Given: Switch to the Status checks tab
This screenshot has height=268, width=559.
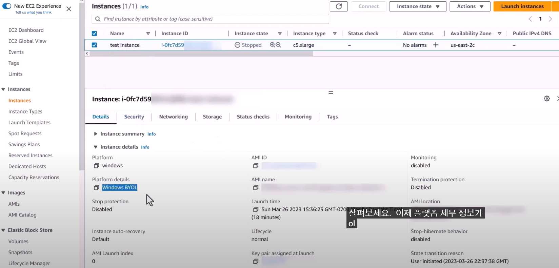Looking at the screenshot, I should click(x=253, y=117).
